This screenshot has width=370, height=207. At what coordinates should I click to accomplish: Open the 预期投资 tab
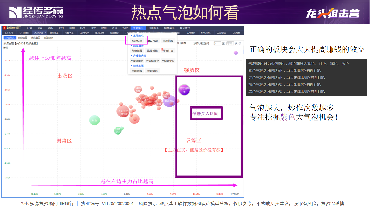tap(206, 33)
